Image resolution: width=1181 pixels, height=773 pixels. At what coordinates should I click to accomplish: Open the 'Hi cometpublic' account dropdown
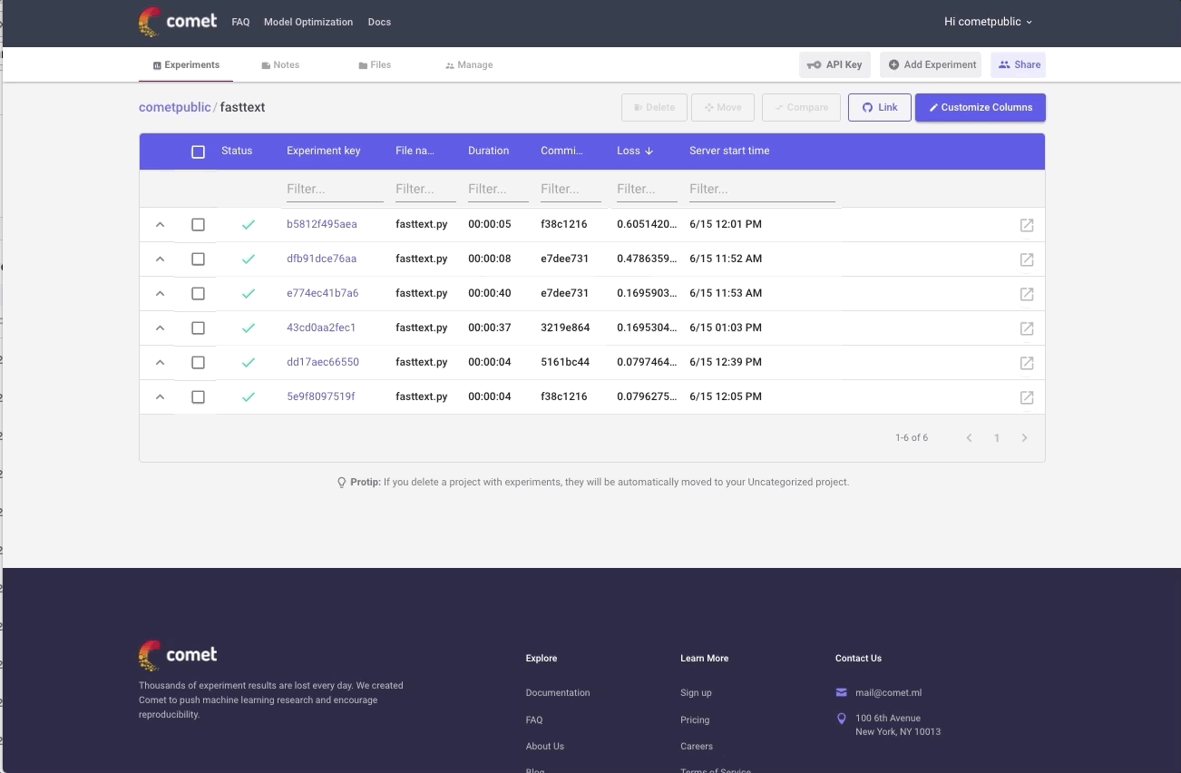point(988,22)
